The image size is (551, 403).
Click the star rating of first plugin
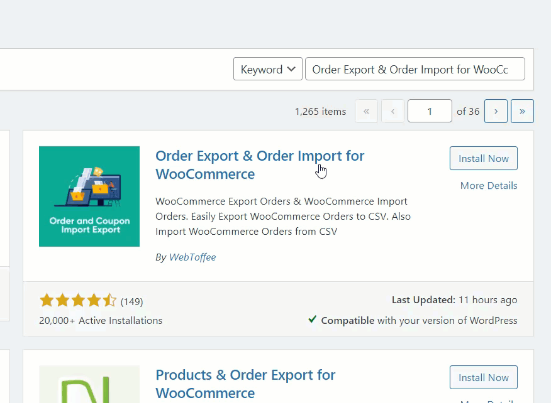[x=78, y=301]
